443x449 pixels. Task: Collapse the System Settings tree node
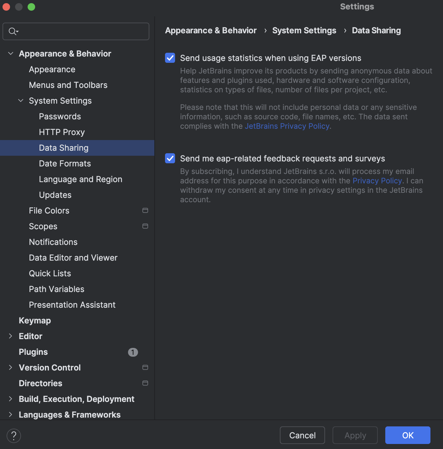tap(21, 100)
